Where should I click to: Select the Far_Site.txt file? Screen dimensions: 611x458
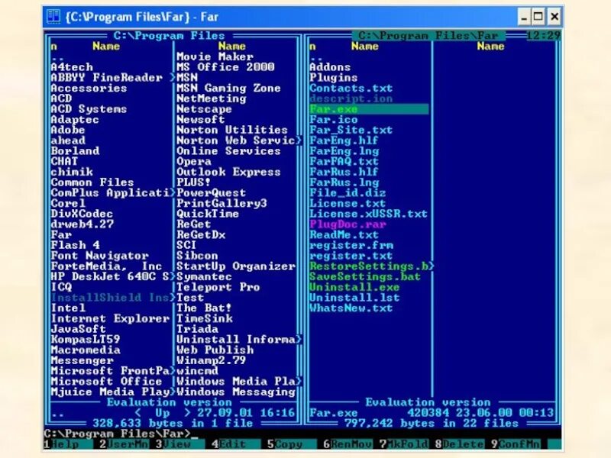[351, 130]
